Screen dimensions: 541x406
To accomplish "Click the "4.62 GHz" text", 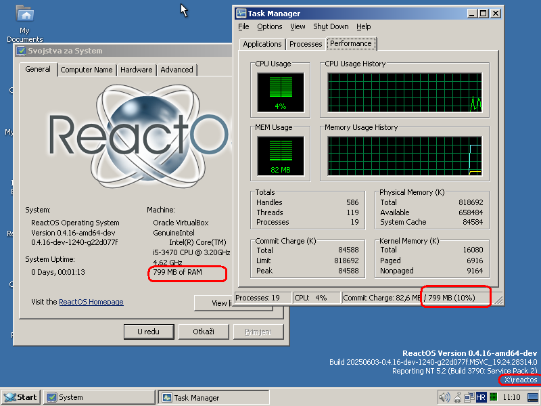I will click(x=167, y=263).
